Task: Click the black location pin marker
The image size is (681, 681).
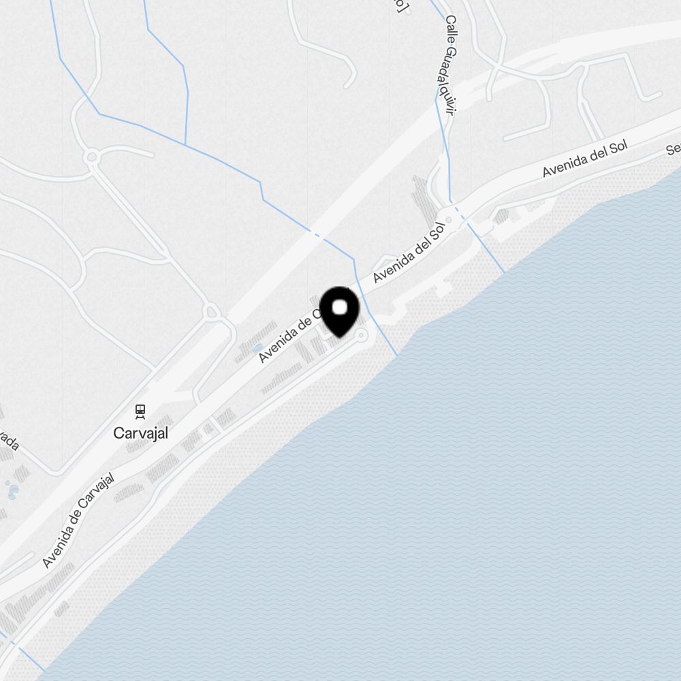Action: pos(339,311)
